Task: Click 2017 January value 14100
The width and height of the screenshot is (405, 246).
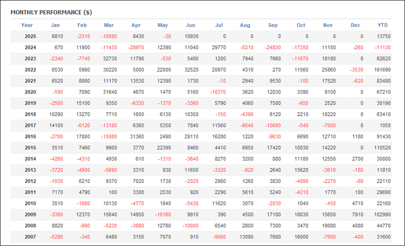Action: 56,125
